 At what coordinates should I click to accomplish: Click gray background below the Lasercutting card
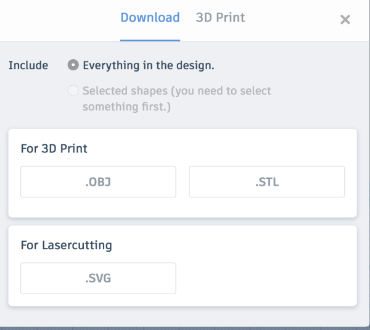coord(183,316)
